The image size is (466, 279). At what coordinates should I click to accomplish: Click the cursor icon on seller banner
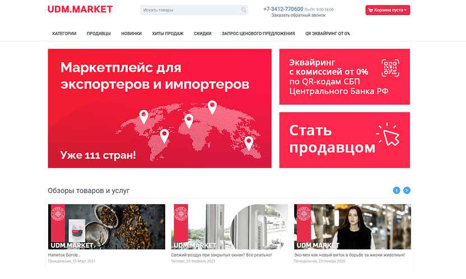[388, 134]
